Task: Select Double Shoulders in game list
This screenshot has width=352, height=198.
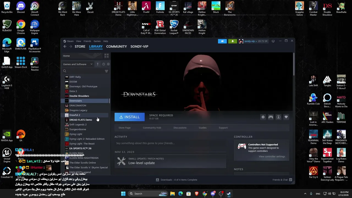Action: click(x=79, y=96)
